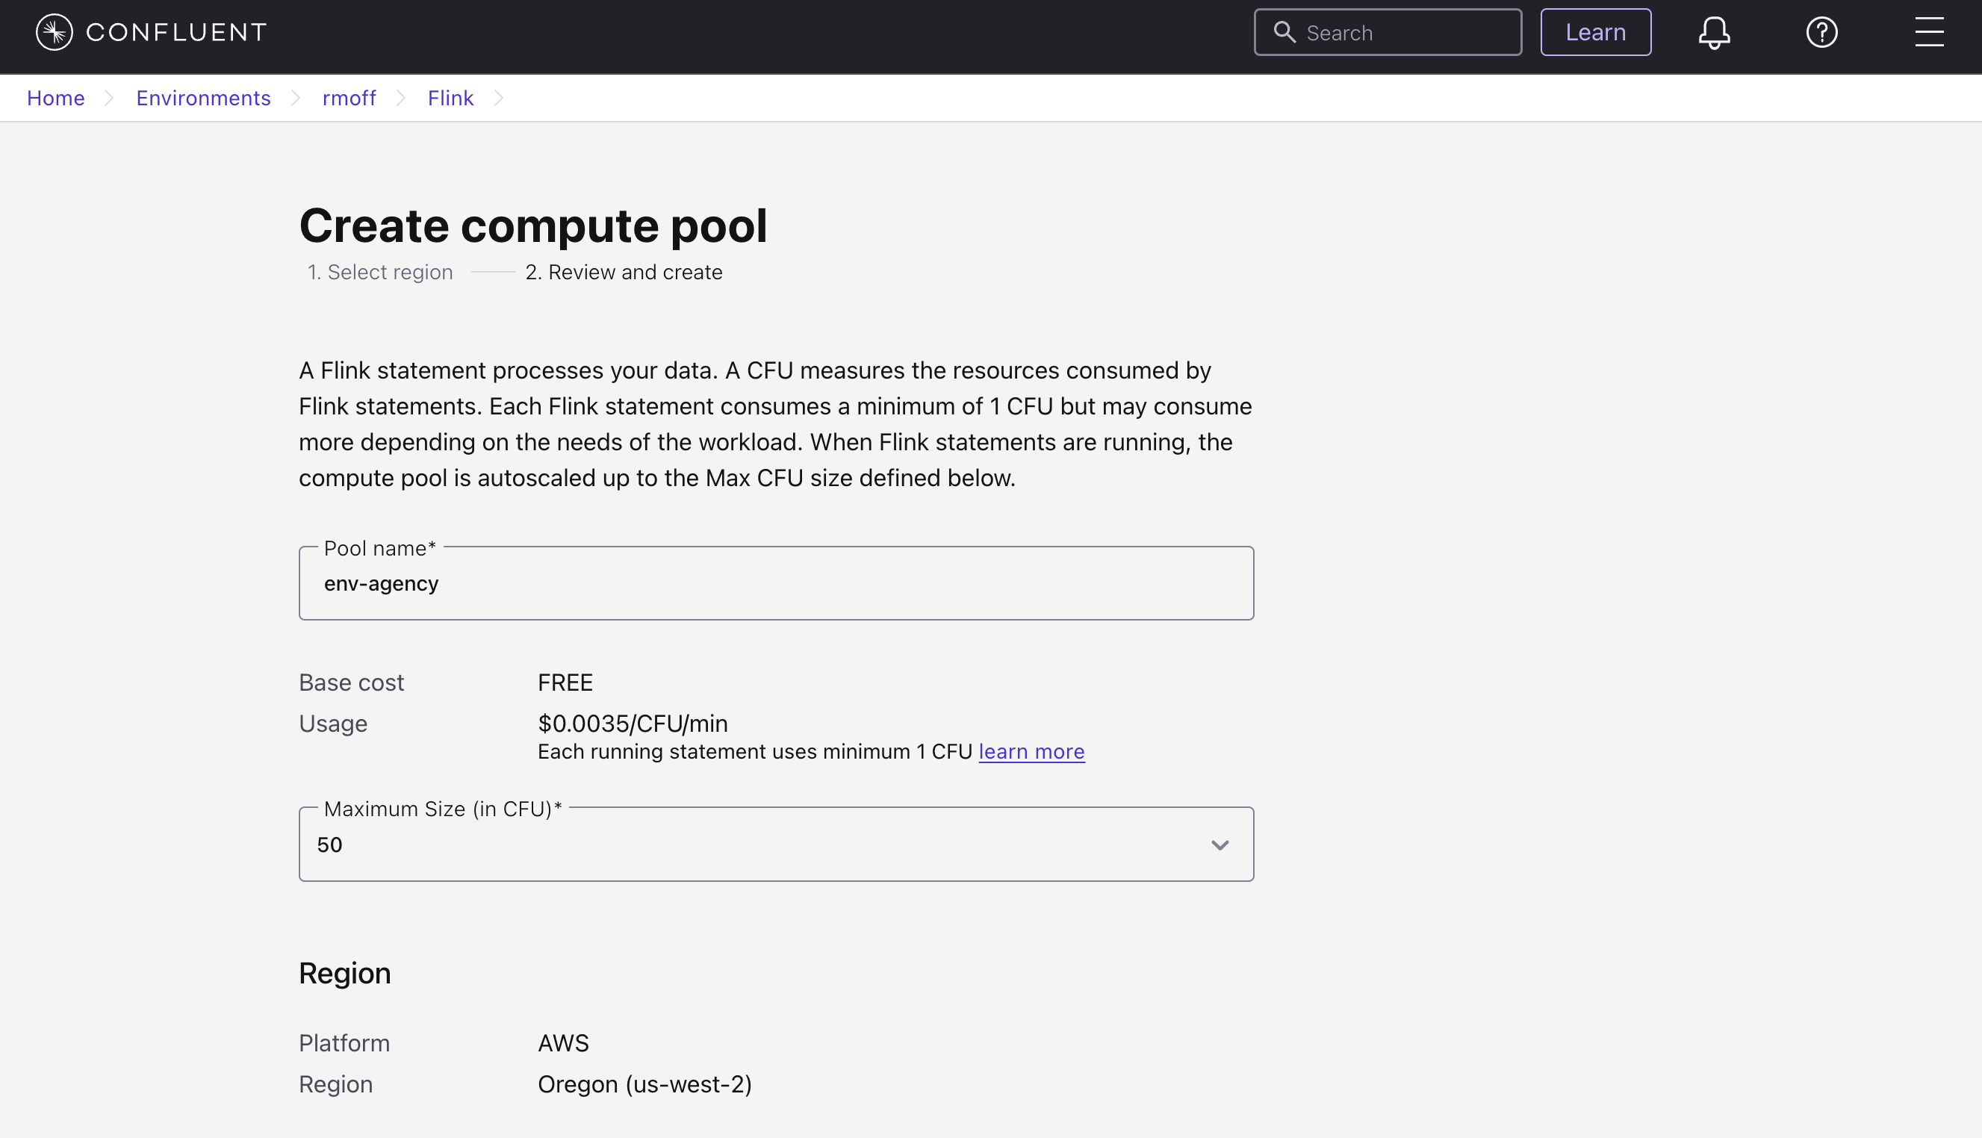Open the notifications bell
The width and height of the screenshot is (1982, 1138).
(1713, 32)
